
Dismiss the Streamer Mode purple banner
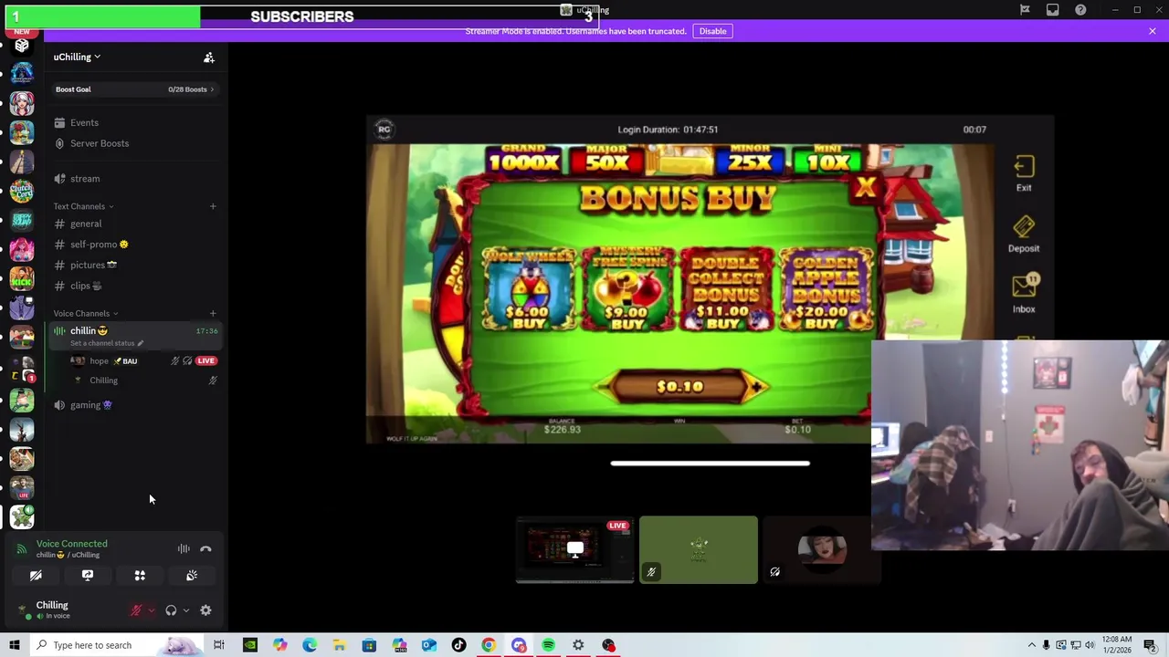1153,31
